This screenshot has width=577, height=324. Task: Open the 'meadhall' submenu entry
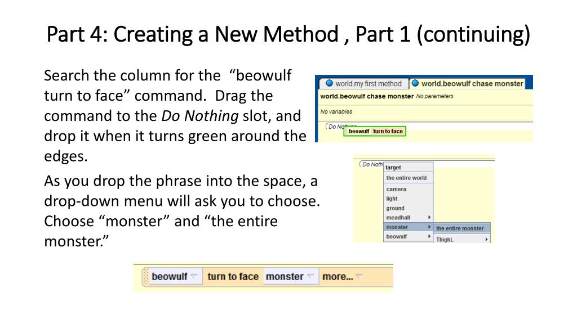[x=408, y=218]
